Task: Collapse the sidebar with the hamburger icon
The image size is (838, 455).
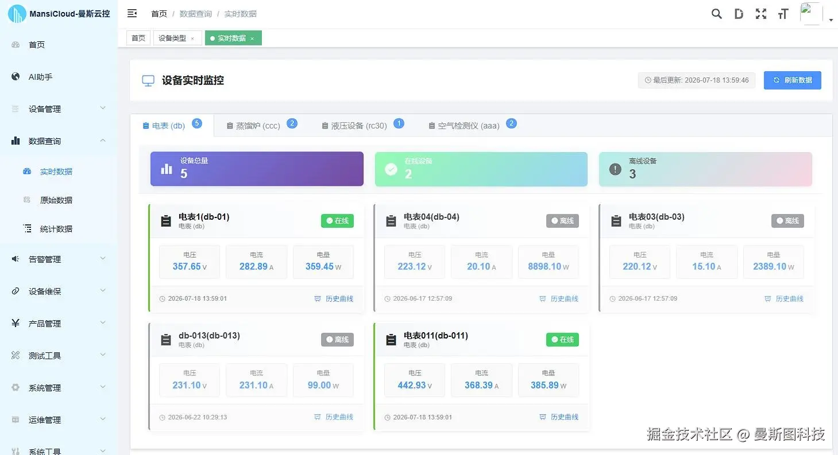Action: coord(132,13)
